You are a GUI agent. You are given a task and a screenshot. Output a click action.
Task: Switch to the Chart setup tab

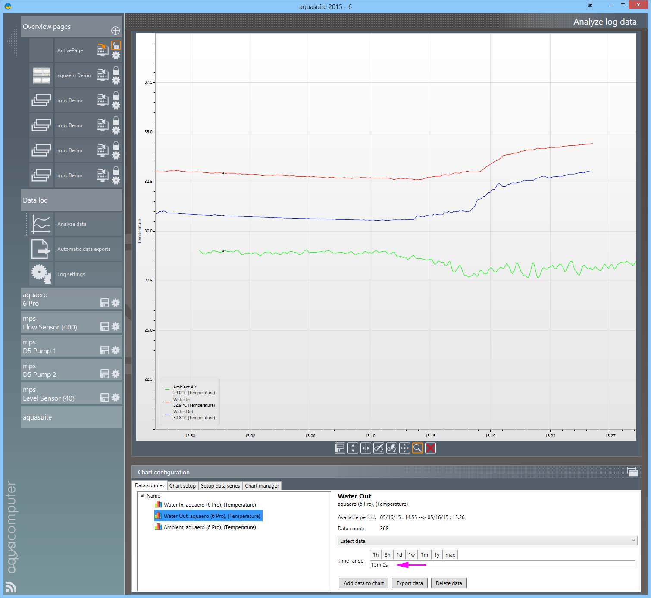coord(182,485)
